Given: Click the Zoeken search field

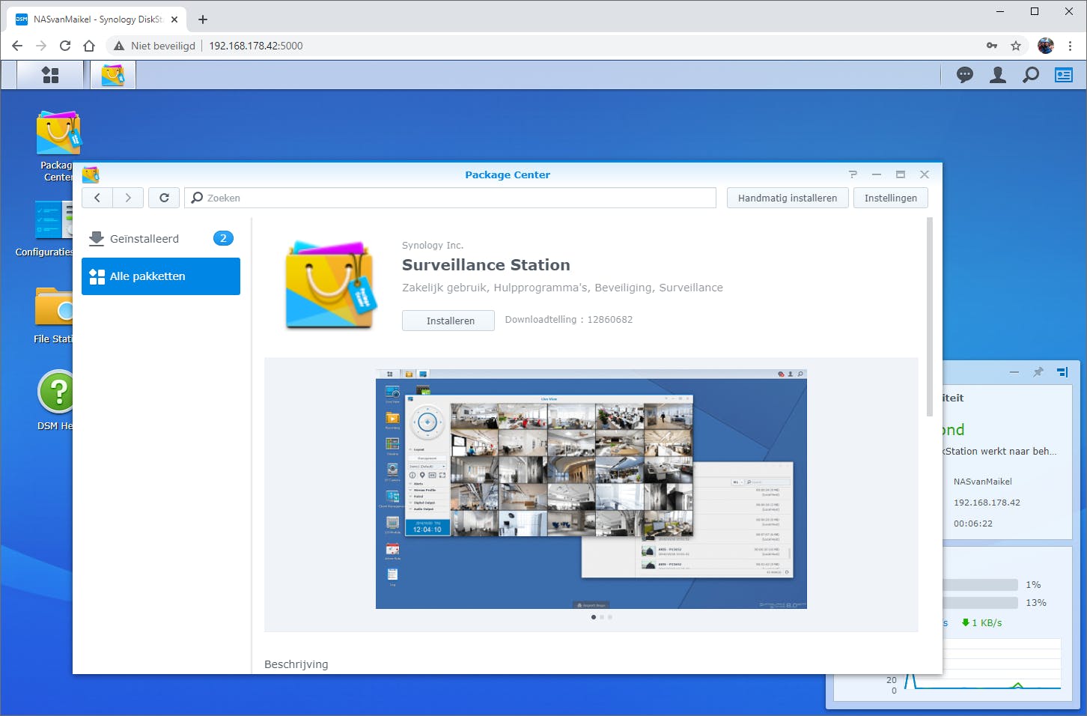Looking at the screenshot, I should pyautogui.click(x=451, y=198).
